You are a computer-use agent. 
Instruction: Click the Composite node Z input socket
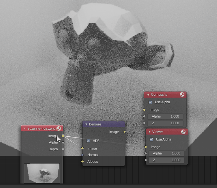point(144,123)
